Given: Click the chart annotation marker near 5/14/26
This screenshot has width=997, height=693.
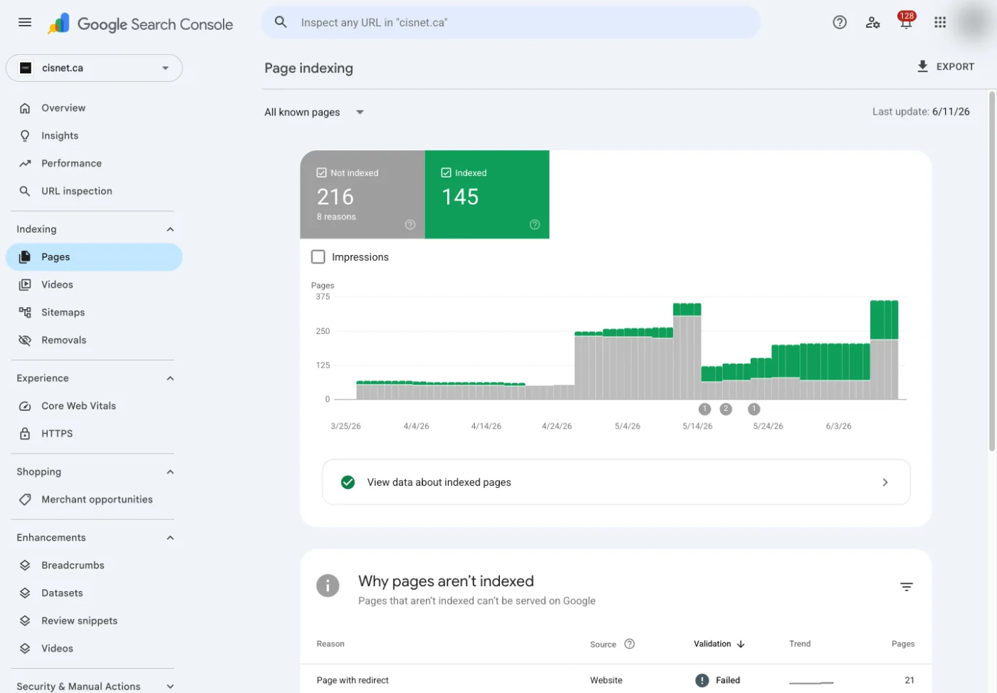Looking at the screenshot, I should point(704,409).
